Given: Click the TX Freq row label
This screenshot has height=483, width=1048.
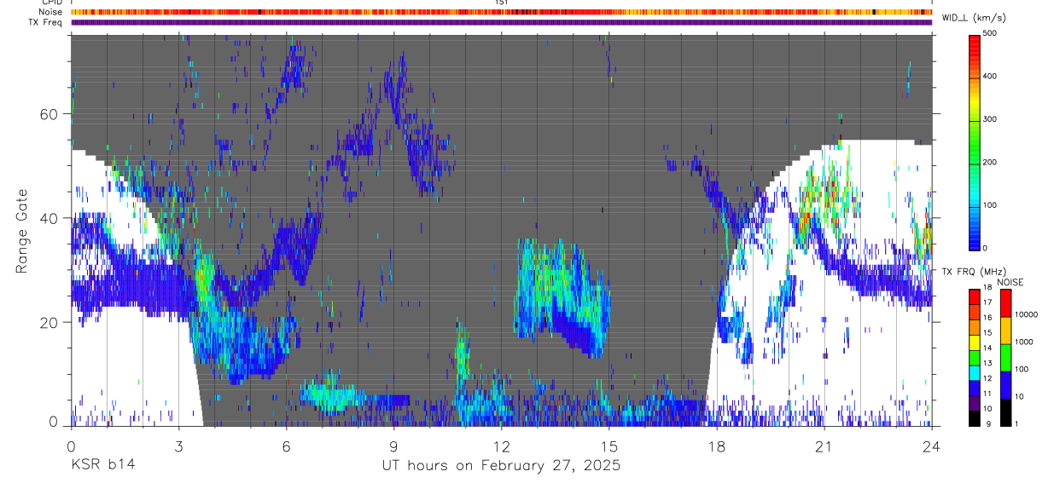Looking at the screenshot, I should (44, 22).
